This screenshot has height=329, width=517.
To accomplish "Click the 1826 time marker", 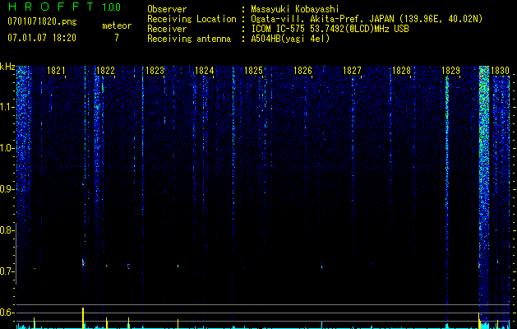I will [x=302, y=71].
